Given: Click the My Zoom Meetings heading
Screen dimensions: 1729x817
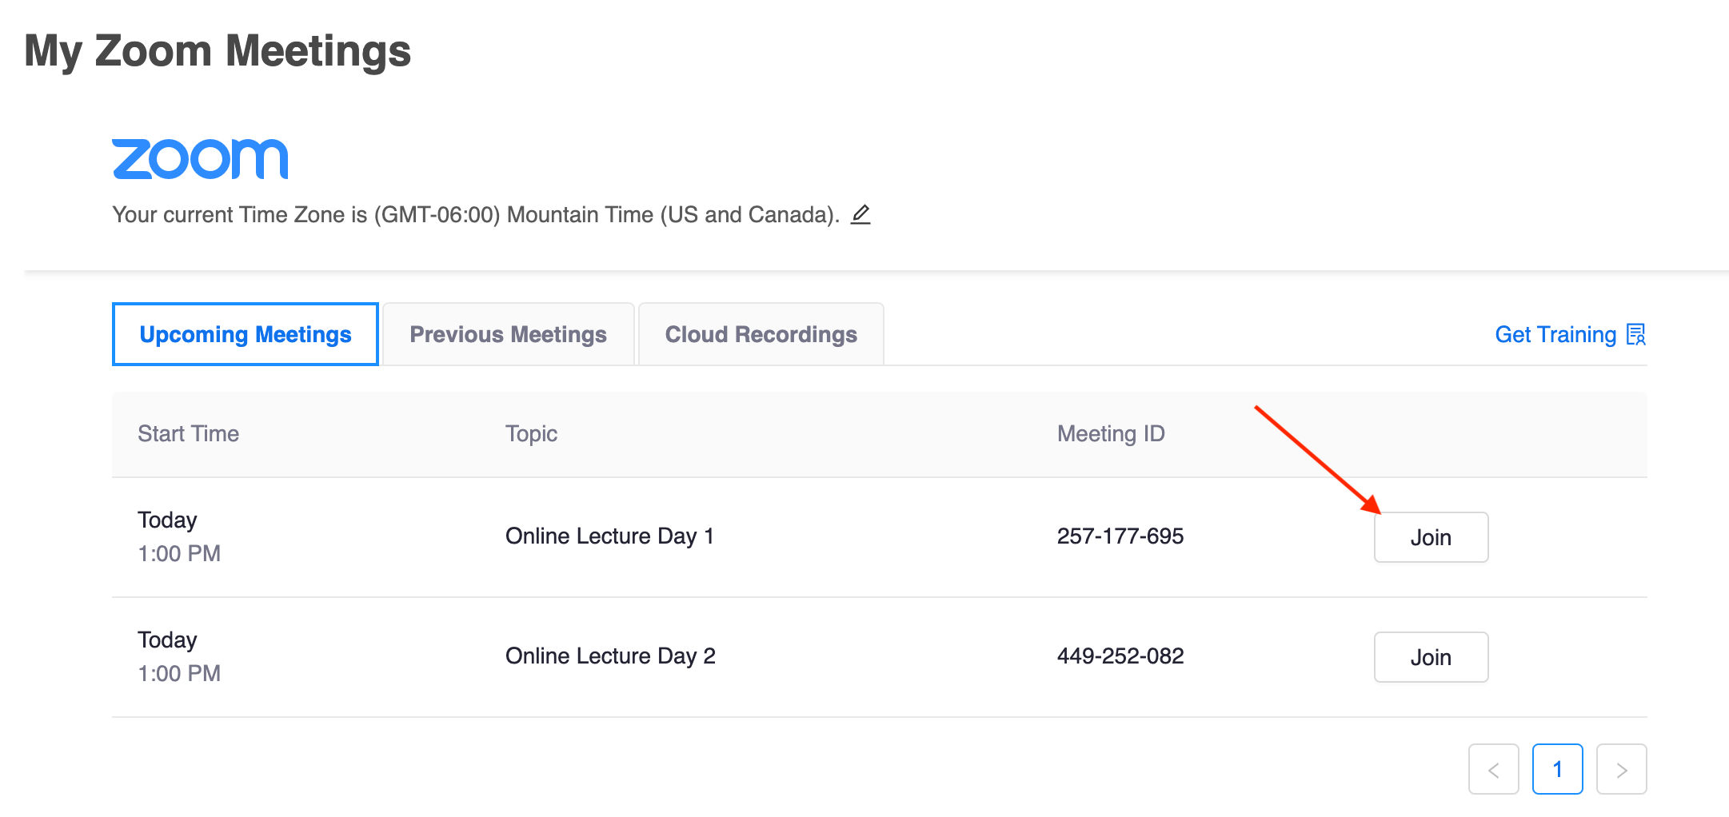Looking at the screenshot, I should tap(218, 52).
